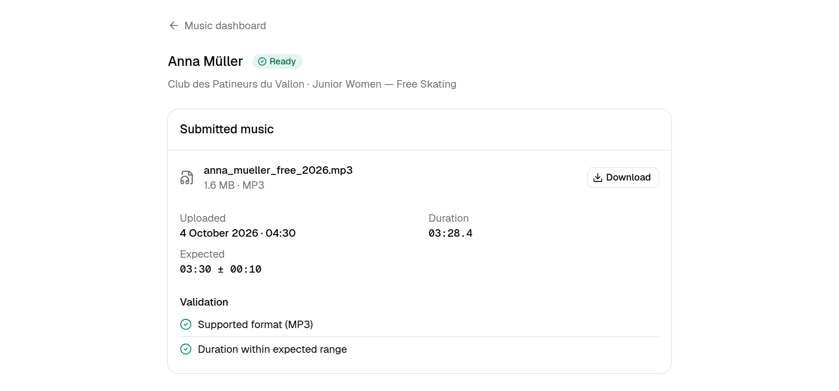This screenshot has width=839, height=391.
Task: Click the audio file icon
Action: [x=187, y=178]
